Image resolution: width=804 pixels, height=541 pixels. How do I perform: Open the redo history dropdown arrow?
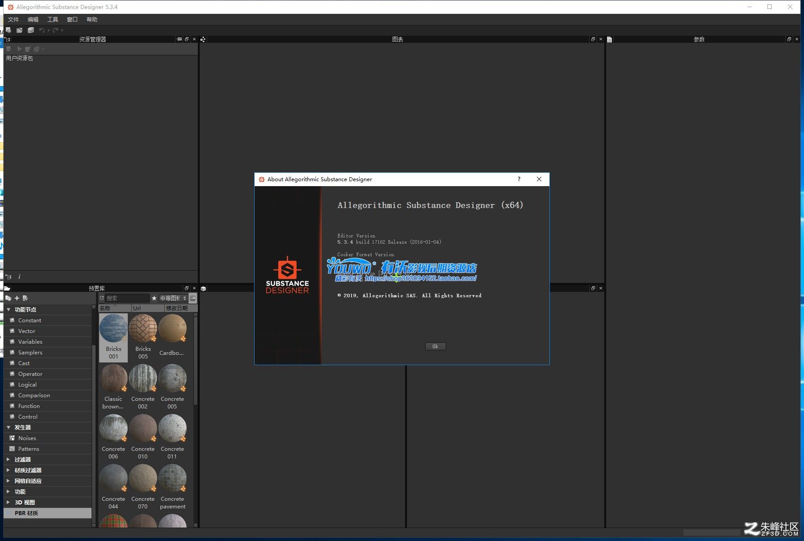pyautogui.click(x=62, y=30)
